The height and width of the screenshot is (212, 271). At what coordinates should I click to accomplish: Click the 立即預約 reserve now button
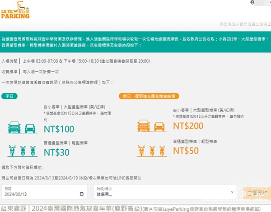click(257, 193)
